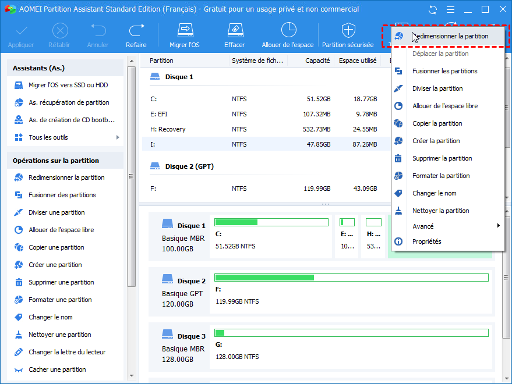
Task: Open Propriétés from the context menu
Action: point(427,241)
